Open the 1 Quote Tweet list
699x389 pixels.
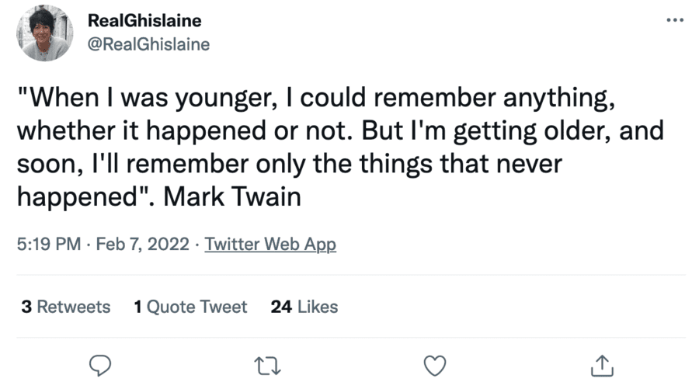190,307
